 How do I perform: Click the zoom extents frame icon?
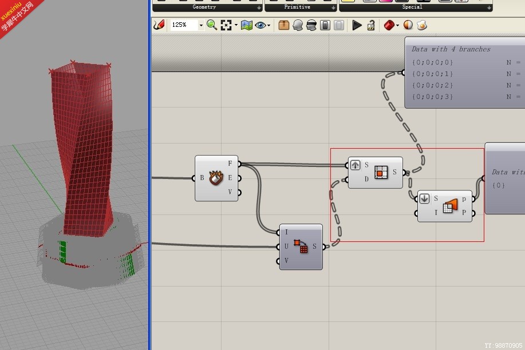click(x=226, y=25)
